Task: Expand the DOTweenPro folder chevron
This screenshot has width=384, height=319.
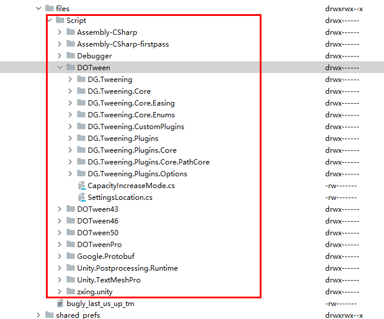Action: (59, 244)
